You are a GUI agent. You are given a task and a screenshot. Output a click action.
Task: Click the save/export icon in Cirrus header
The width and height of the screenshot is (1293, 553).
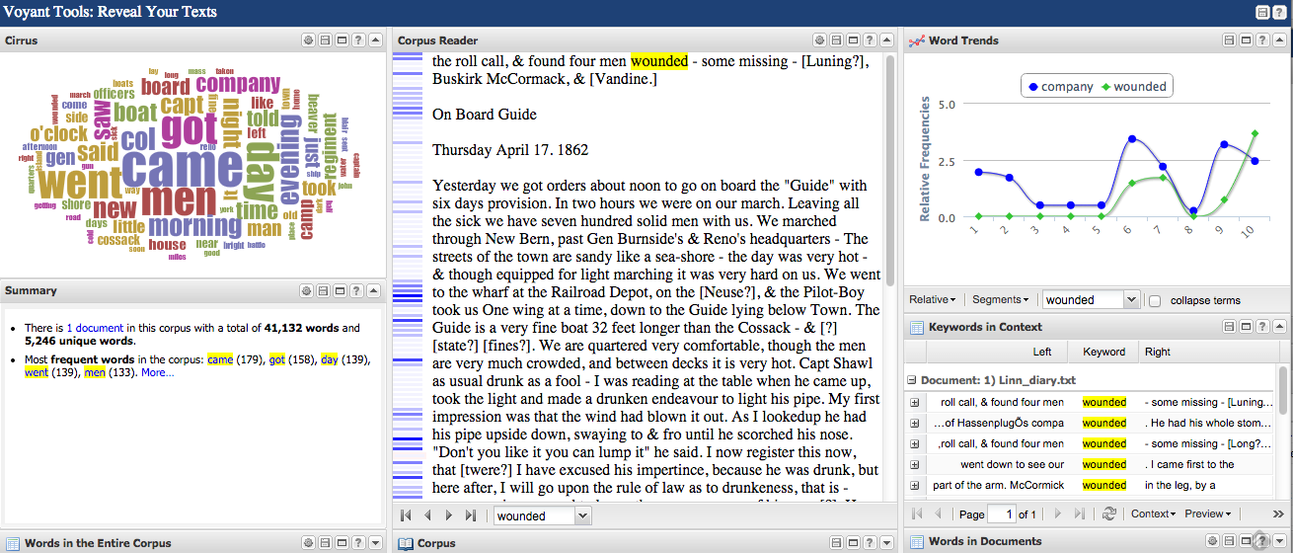(x=325, y=40)
